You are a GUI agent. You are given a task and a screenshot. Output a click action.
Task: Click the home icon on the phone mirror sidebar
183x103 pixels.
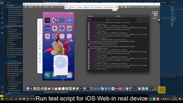(40, 45)
